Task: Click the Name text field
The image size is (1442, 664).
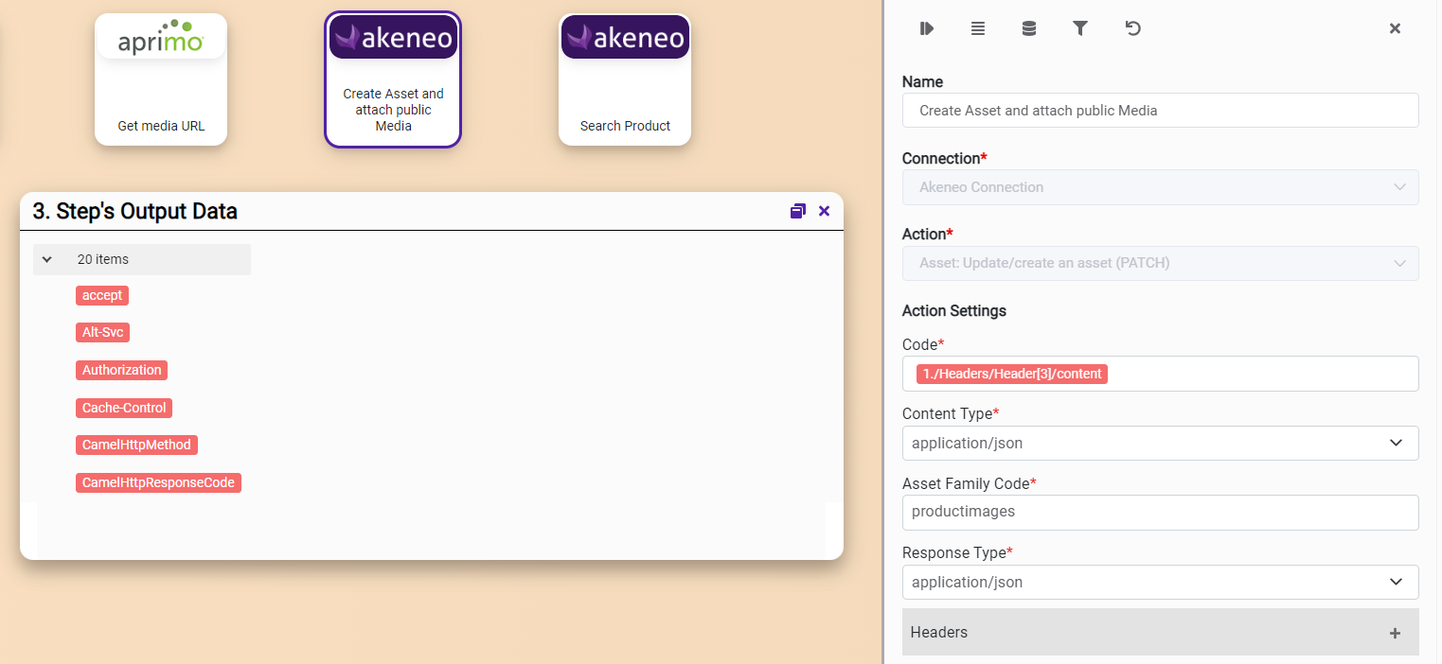Action: (1160, 111)
